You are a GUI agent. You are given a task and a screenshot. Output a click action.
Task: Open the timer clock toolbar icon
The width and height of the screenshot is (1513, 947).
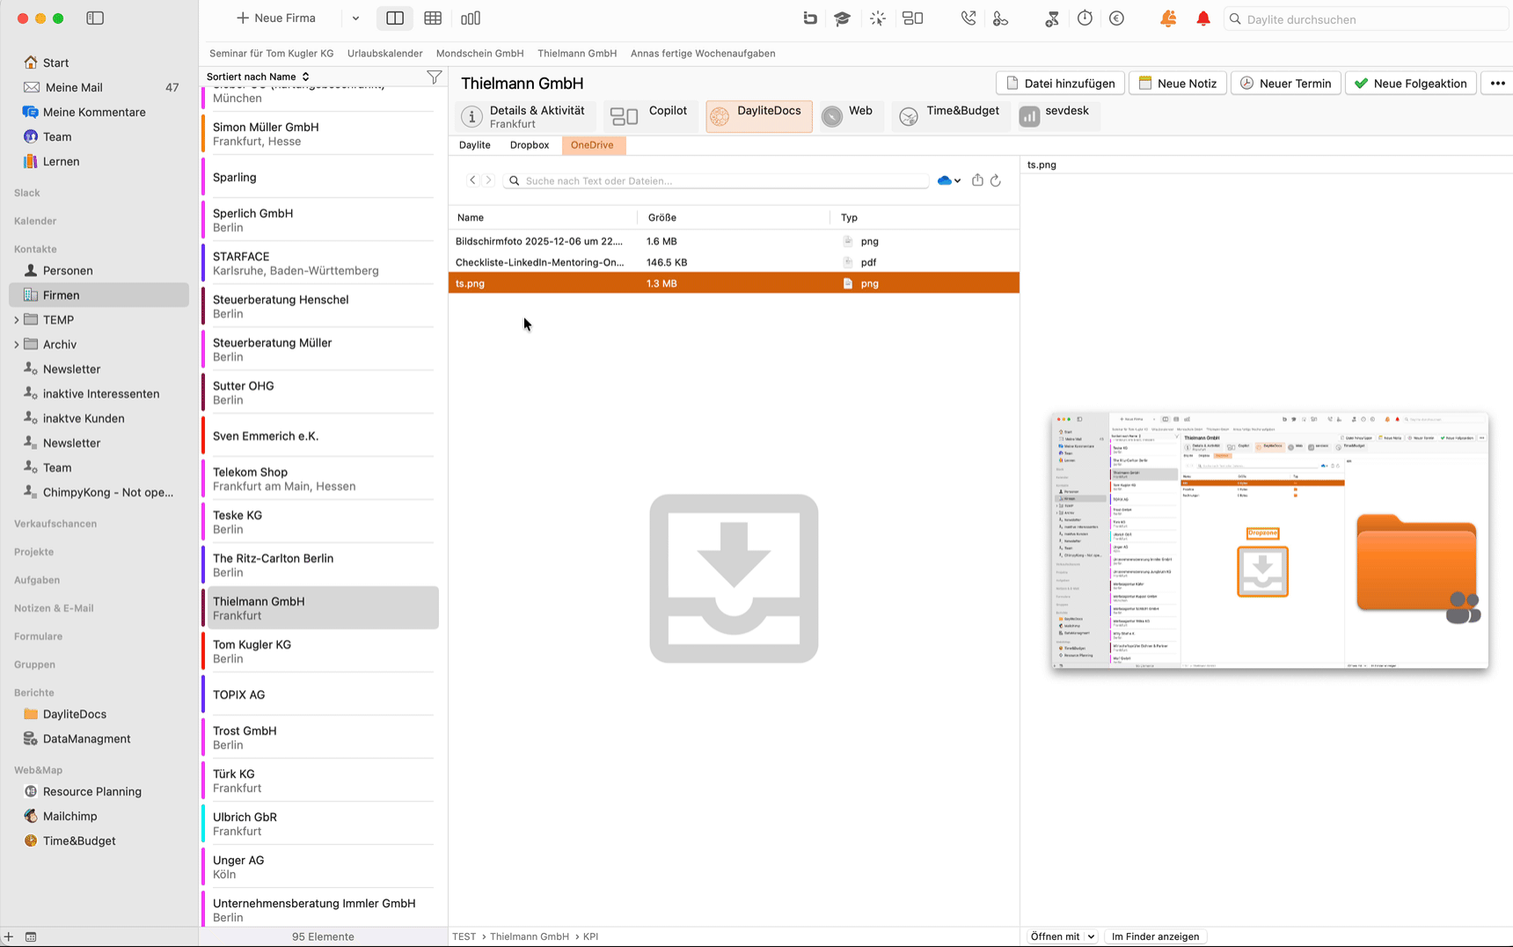pyautogui.click(x=1085, y=18)
